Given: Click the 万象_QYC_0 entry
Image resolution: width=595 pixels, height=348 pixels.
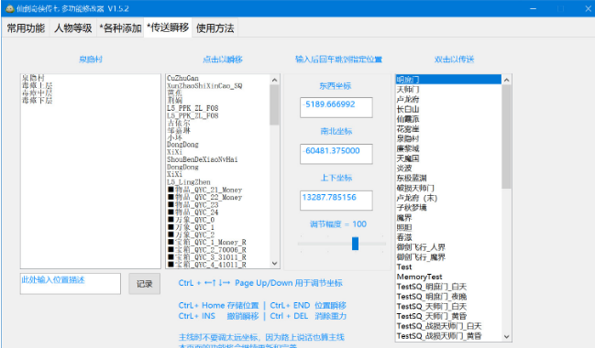Looking at the screenshot, I should click(x=192, y=220).
